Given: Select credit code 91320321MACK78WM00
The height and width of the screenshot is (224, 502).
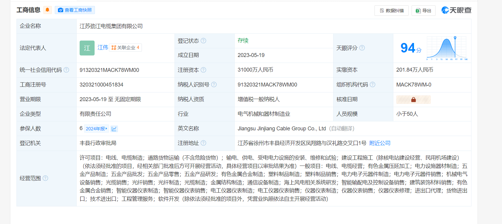Looking at the screenshot, I should coord(109,70).
